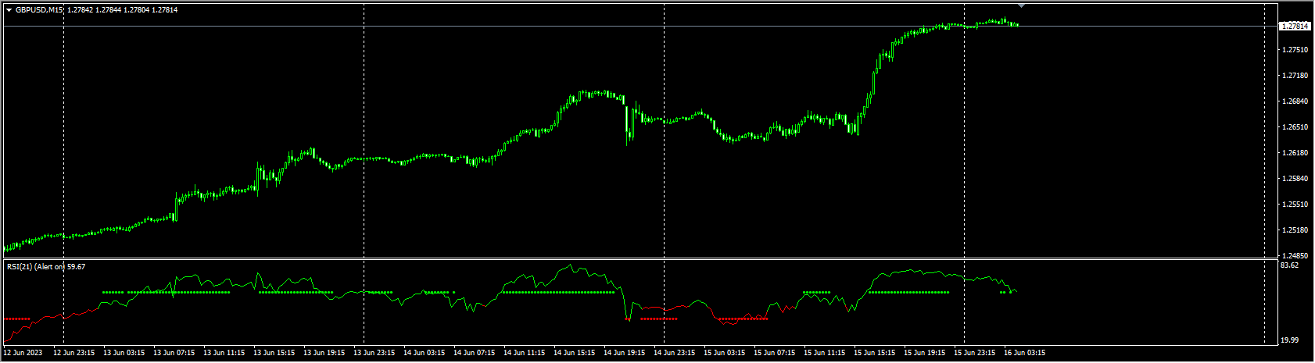The width and height of the screenshot is (1315, 363).
Task: Open the GBPUSD,M15 chart dropdown arrow
Action: click(9, 10)
